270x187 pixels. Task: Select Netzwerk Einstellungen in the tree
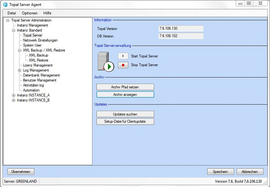[40, 40]
